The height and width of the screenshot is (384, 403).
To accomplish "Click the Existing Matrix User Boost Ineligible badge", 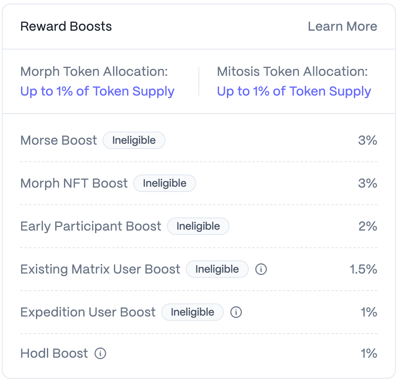I will 217,269.
